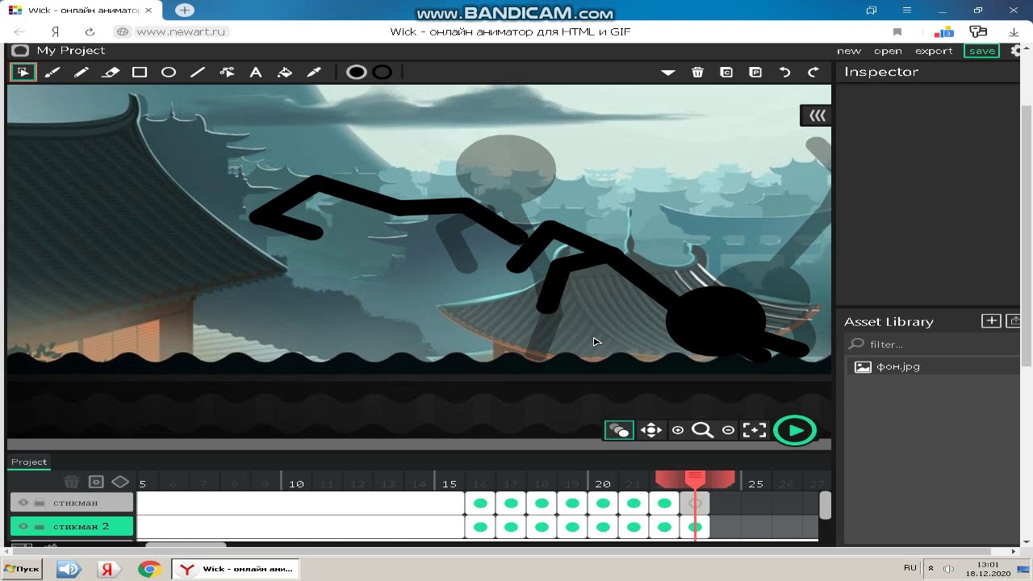The image size is (1033, 581).
Task: Select frame 18 on стикман 2 layer
Action: [x=542, y=527]
